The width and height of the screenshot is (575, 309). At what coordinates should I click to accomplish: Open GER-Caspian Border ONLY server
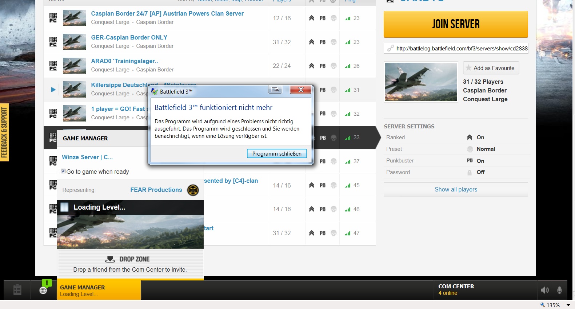click(x=129, y=37)
